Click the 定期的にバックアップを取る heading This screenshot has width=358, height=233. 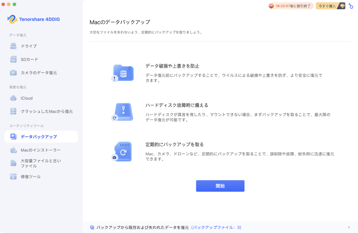coord(174,144)
